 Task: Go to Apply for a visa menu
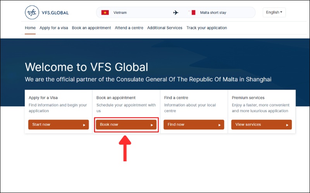54,28
